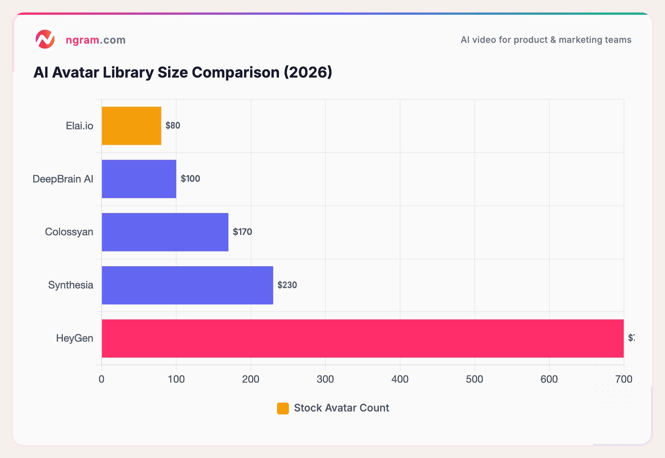Select the Colossyan axis label
Viewport: 665px width, 458px height.
69,232
